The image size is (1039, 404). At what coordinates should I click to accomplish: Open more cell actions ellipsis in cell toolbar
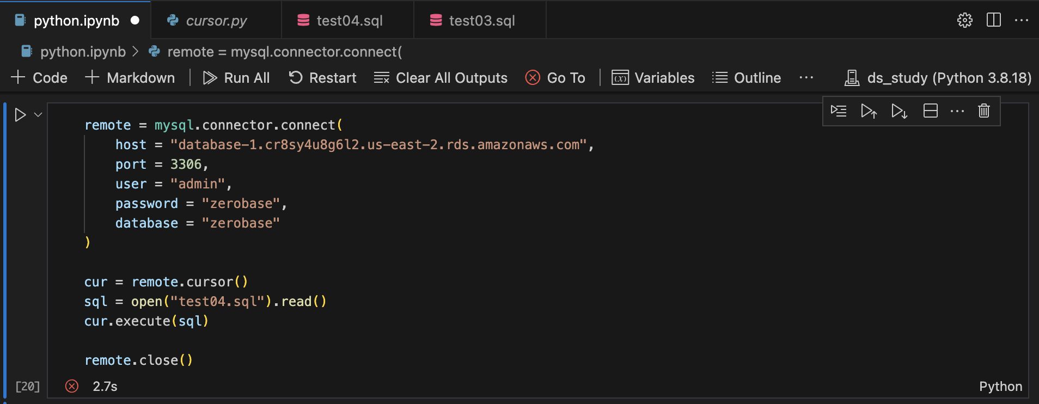(957, 111)
